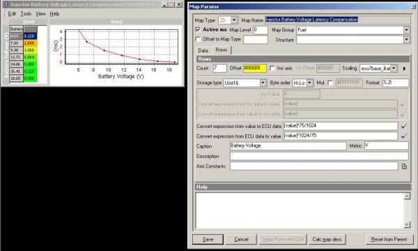Click the Reset from Parent button
This screenshot has width=418, height=251.
(389, 239)
